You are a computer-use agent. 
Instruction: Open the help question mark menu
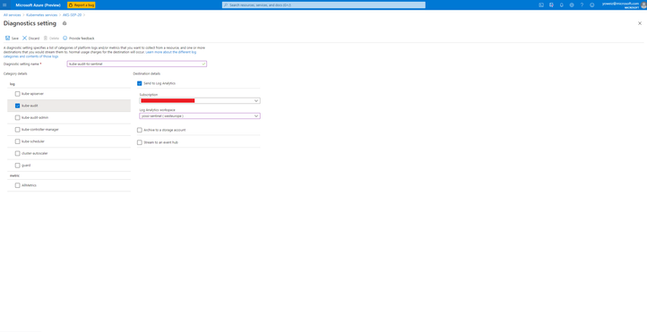tap(582, 5)
